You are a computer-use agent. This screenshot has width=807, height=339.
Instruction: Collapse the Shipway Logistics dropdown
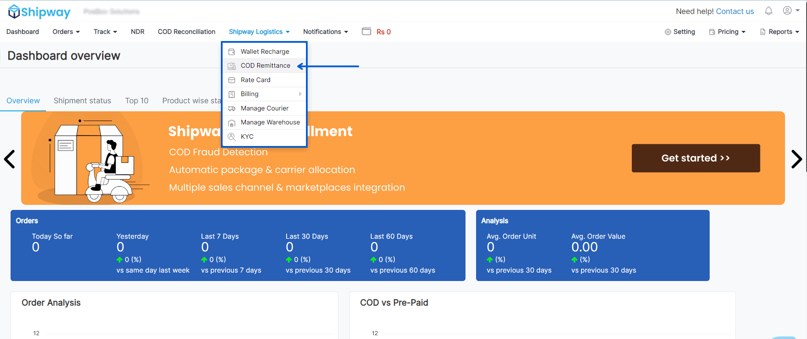[259, 32]
